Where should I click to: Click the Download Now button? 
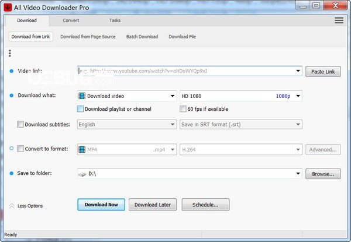point(101,205)
